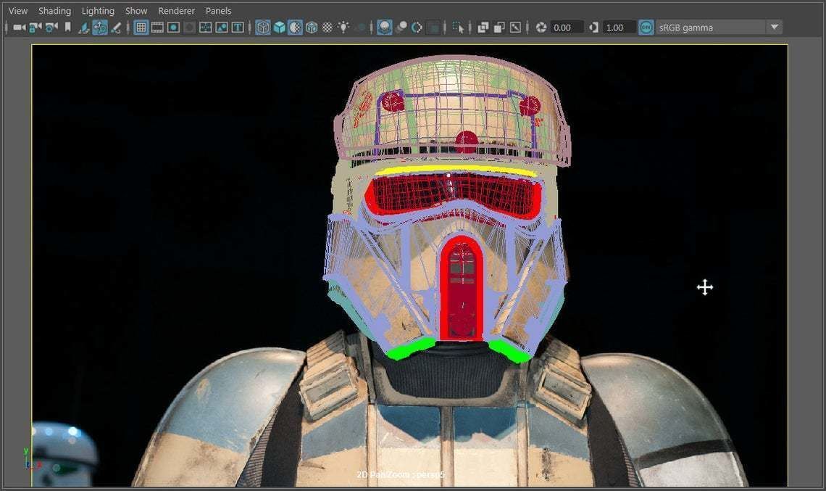Toggle X-Ray Active Components icon
The image size is (826, 491).
(x=499, y=28)
